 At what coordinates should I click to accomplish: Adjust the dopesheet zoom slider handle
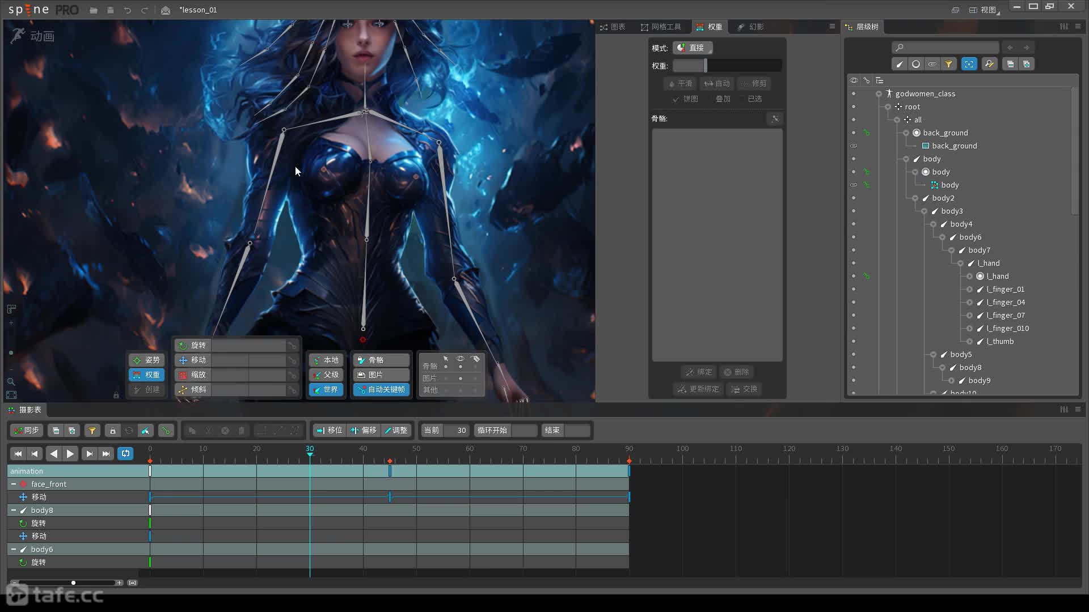(73, 583)
